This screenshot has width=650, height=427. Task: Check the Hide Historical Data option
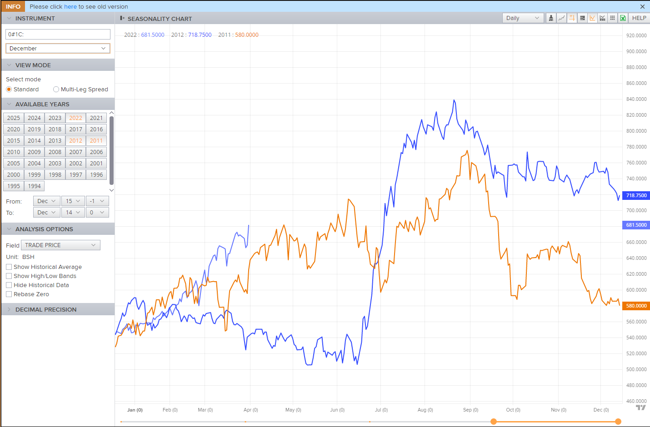[x=9, y=285]
